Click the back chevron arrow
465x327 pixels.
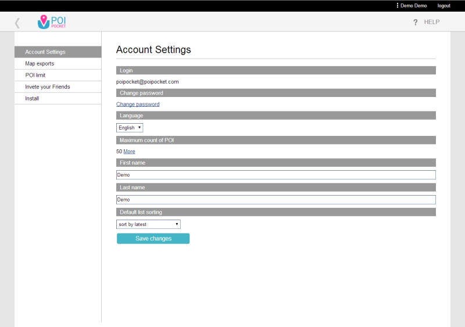pos(17,23)
